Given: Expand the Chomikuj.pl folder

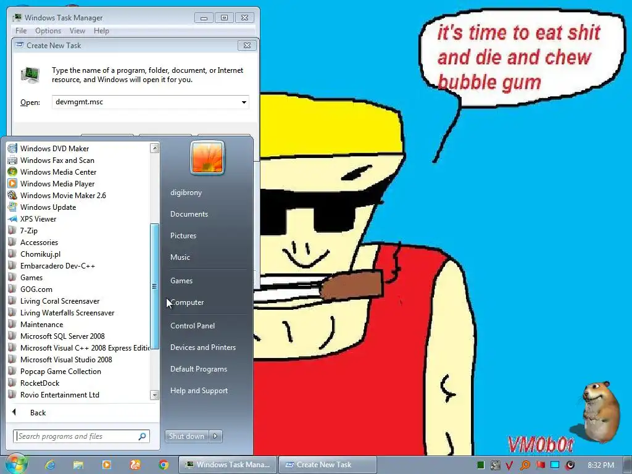Looking at the screenshot, I should [40, 254].
